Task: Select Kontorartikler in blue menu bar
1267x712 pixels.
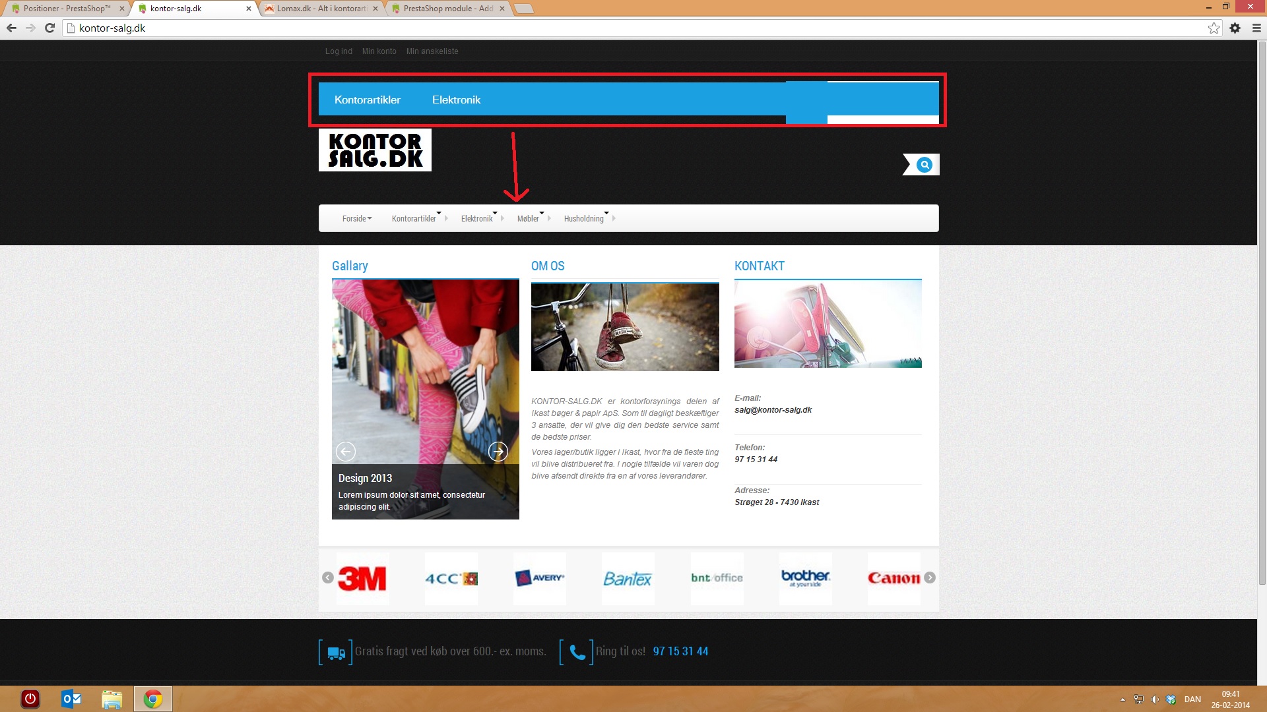Action: pyautogui.click(x=367, y=100)
